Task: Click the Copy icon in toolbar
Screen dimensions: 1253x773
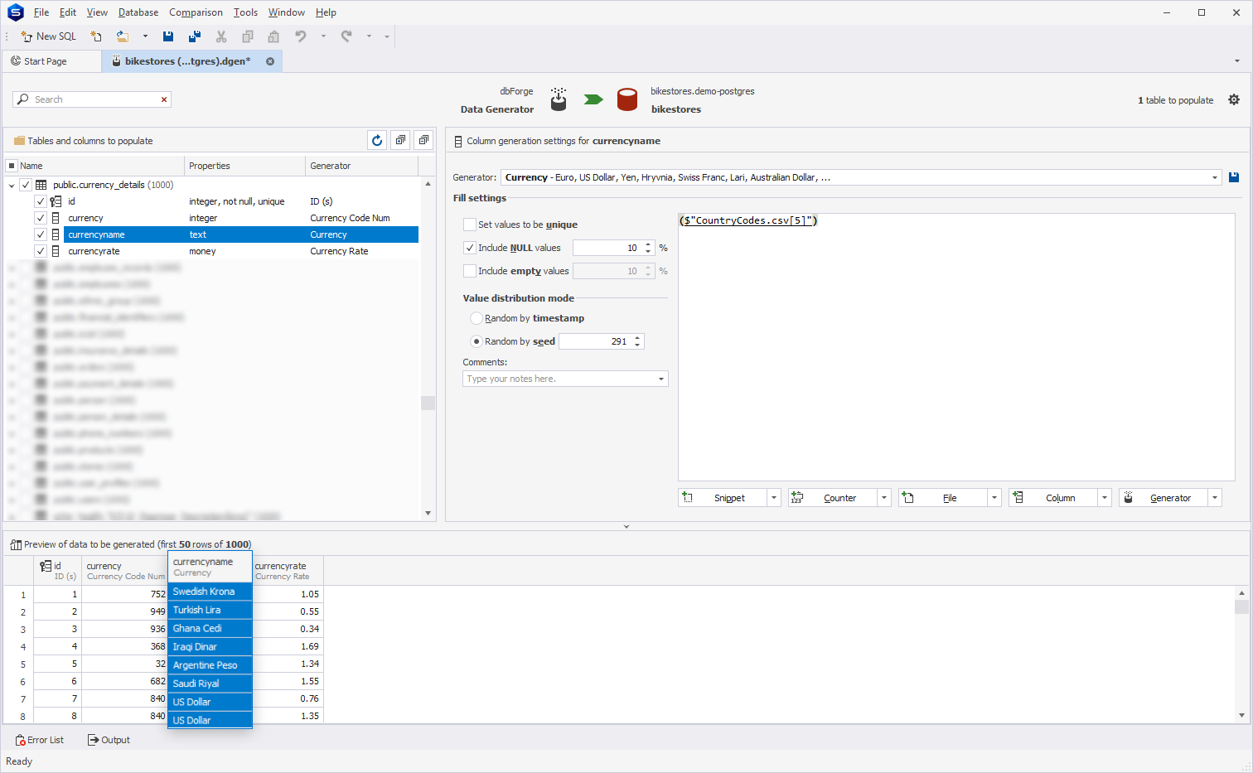Action: tap(248, 36)
